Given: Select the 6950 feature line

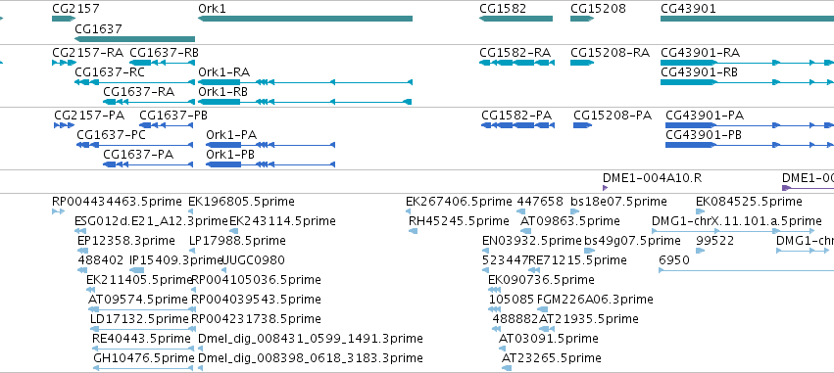Looking at the screenshot, I should tap(746, 270).
